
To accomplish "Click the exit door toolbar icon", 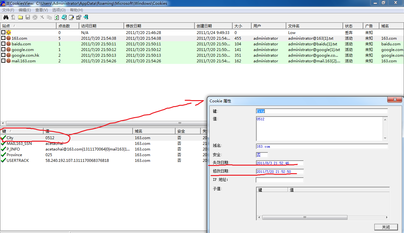I will coord(86,17).
